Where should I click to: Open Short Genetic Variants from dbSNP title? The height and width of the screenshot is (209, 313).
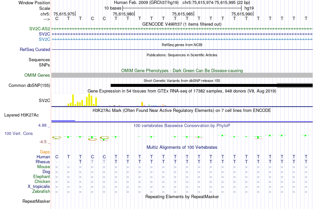[x=182, y=81]
